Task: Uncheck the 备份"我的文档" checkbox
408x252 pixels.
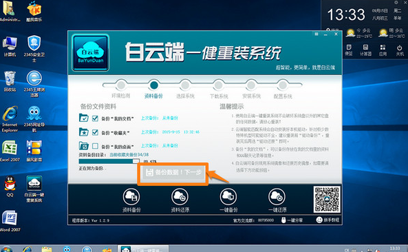Action: pos(95,118)
